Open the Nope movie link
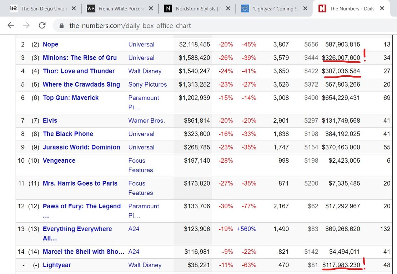Viewport: 397px width, 274px height. 50,45
